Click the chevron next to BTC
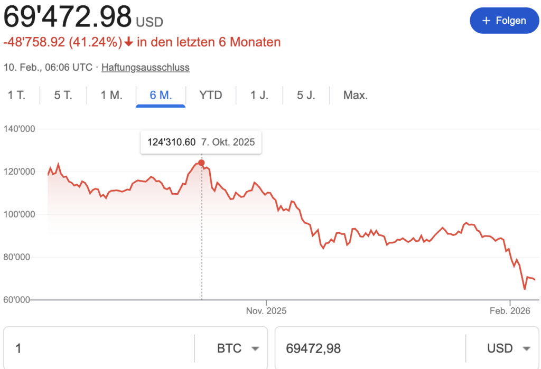541x369 pixels. click(x=255, y=348)
